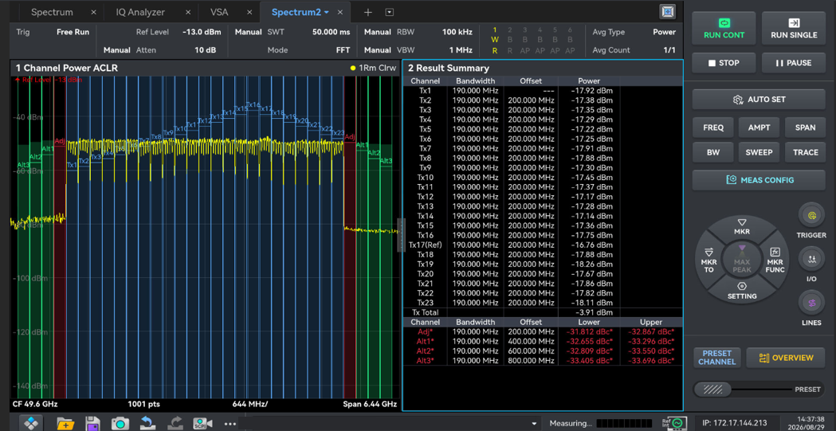Image resolution: width=836 pixels, height=431 pixels.
Task: Click the panel splitter handle between windows
Action: [401, 235]
